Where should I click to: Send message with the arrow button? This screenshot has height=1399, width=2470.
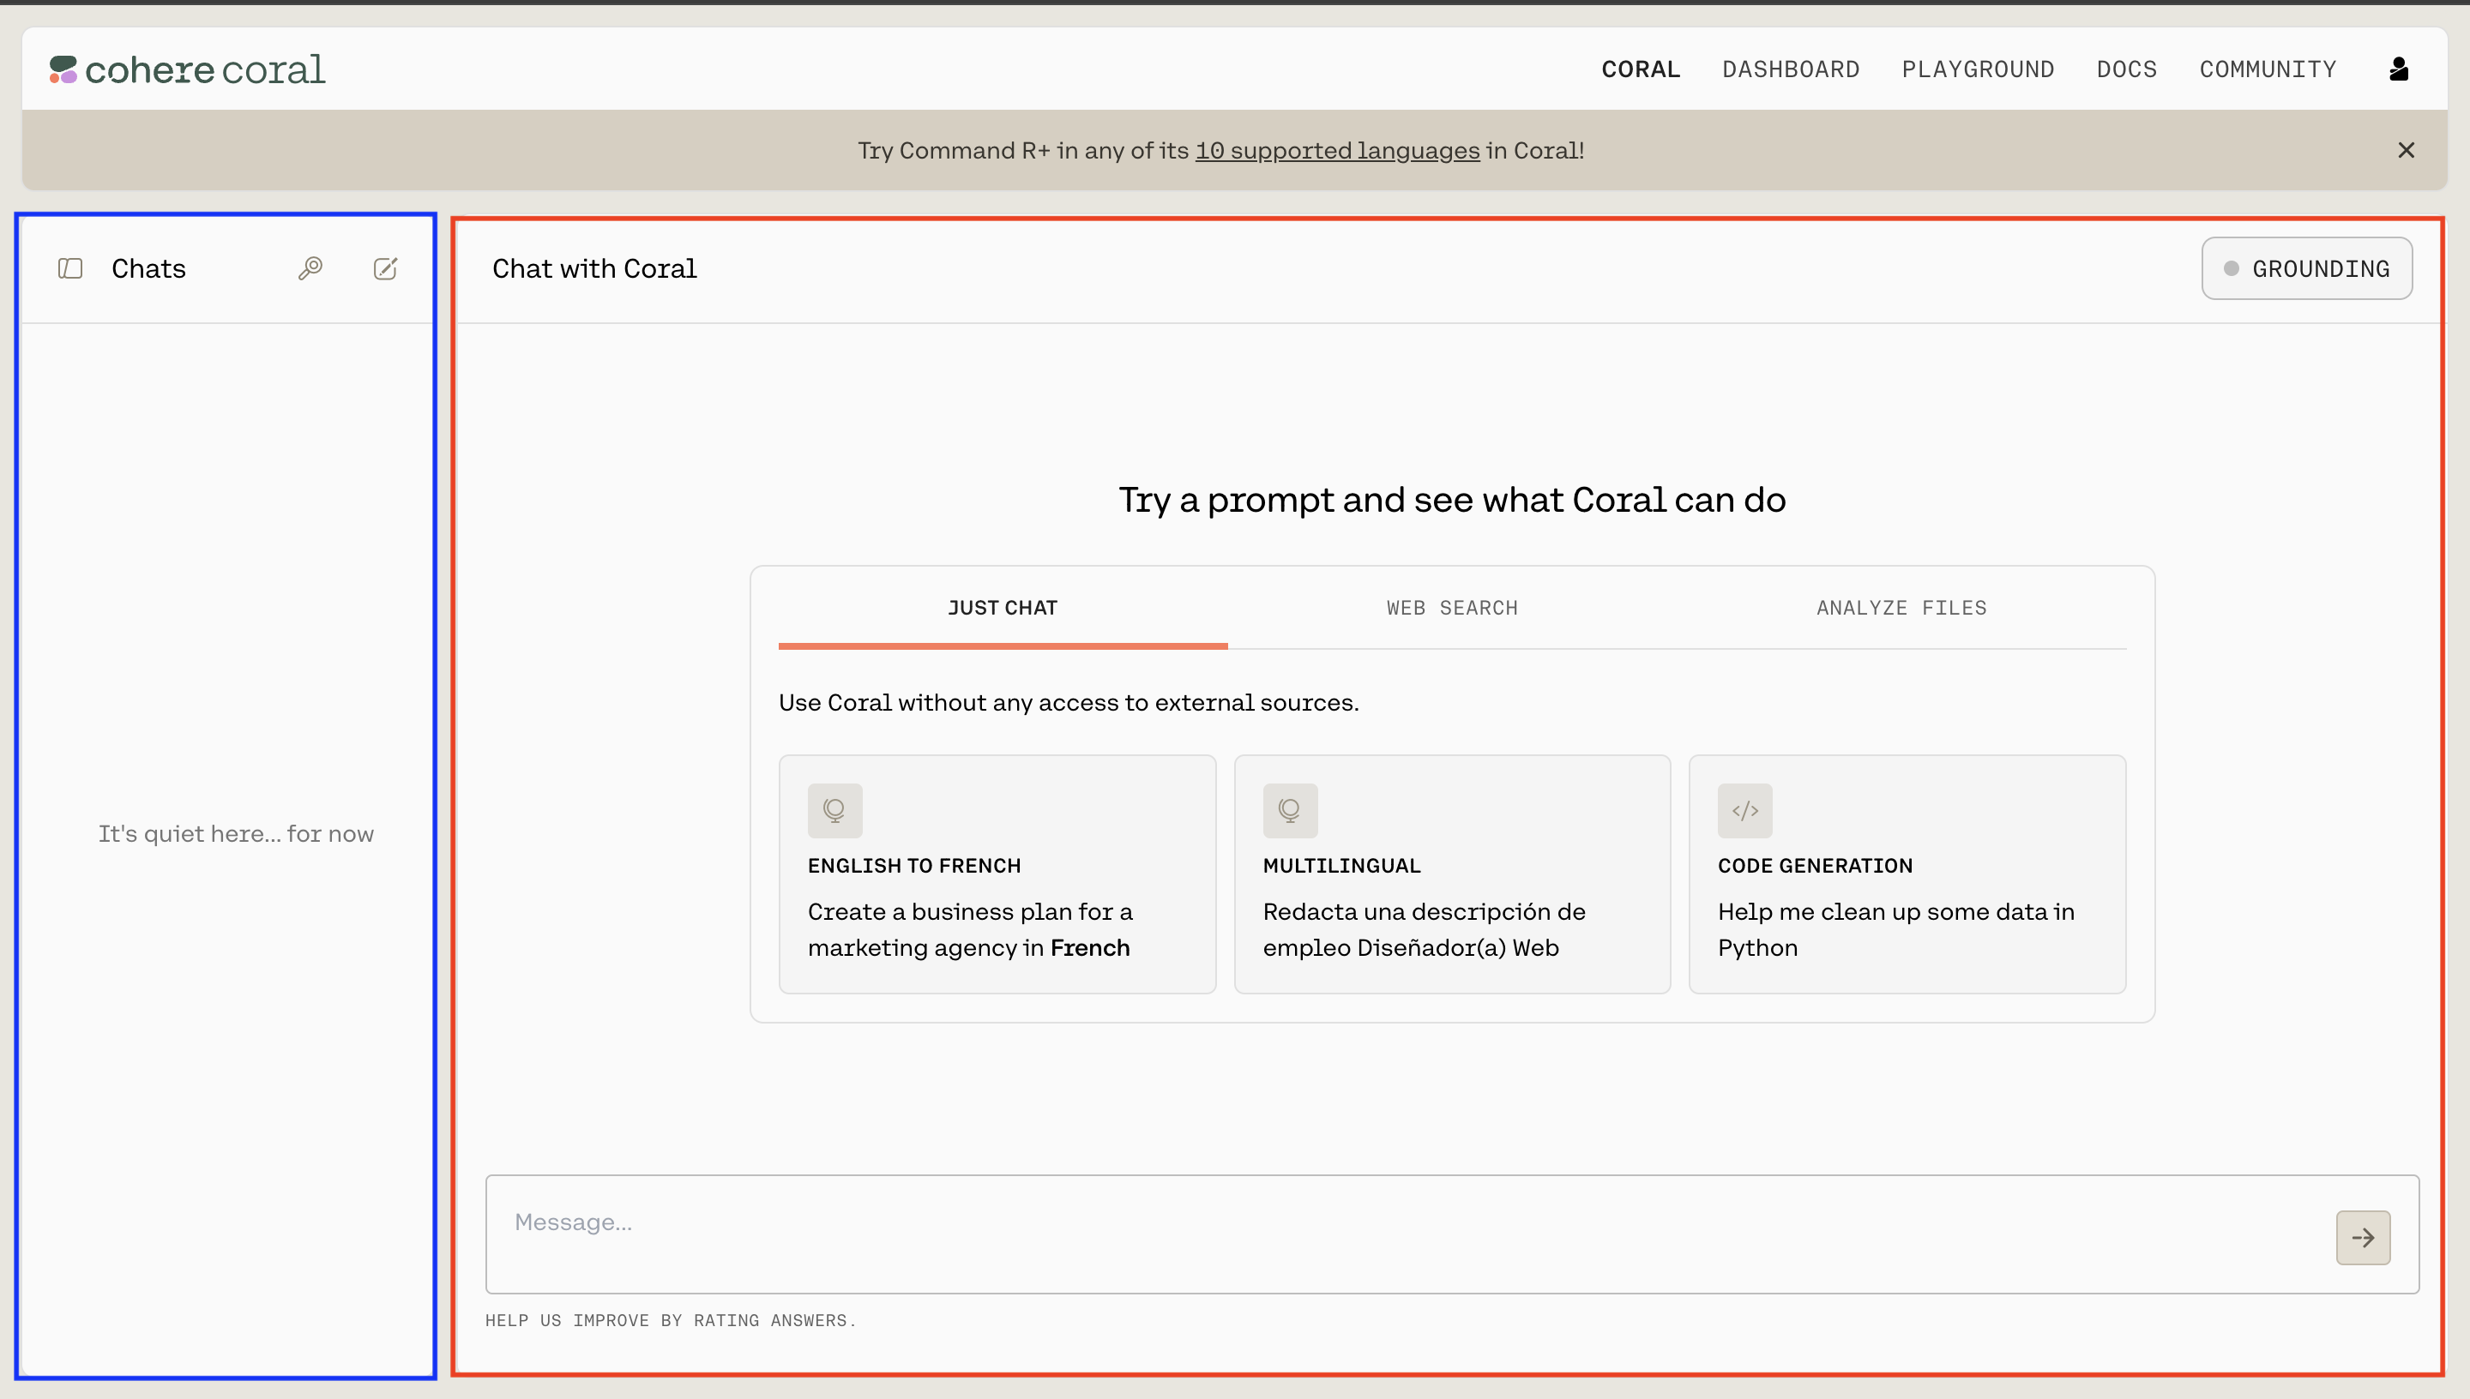[x=2364, y=1238]
